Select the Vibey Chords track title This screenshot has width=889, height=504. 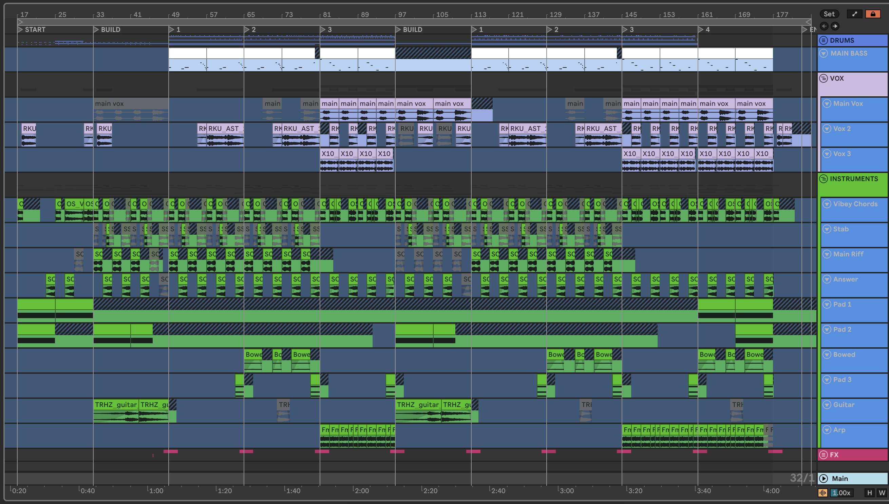(x=855, y=204)
